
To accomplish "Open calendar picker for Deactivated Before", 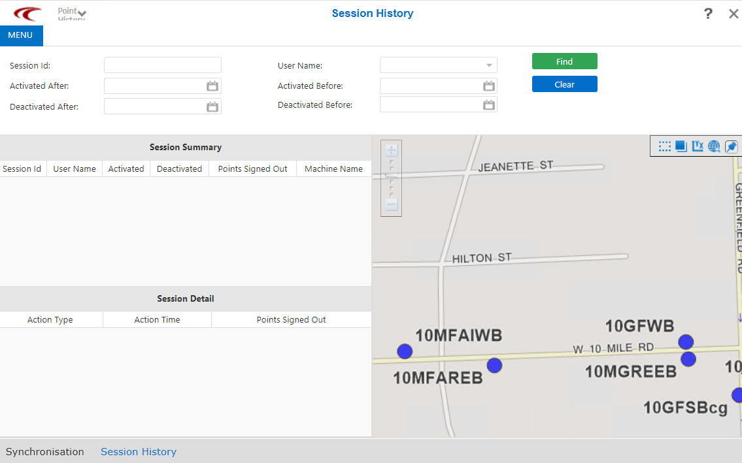I will pos(488,105).
